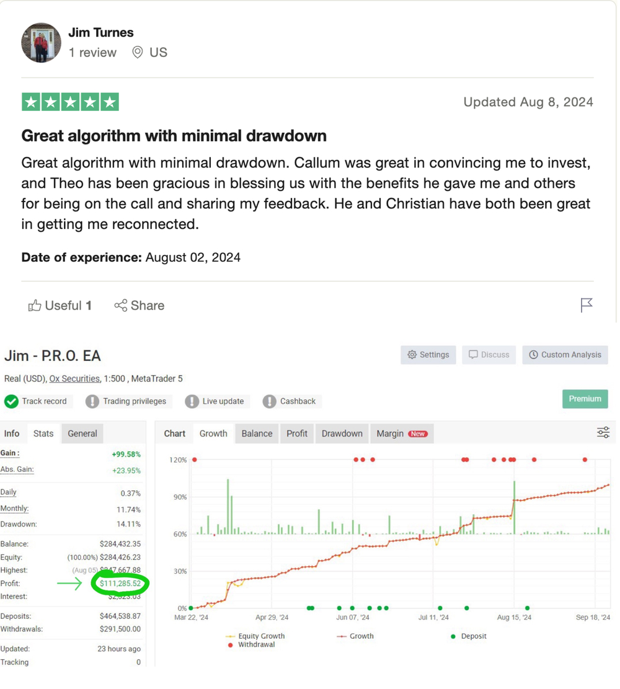Screen dimensions: 620x689
Task: Click the Share icon under the review
Action: coord(120,305)
